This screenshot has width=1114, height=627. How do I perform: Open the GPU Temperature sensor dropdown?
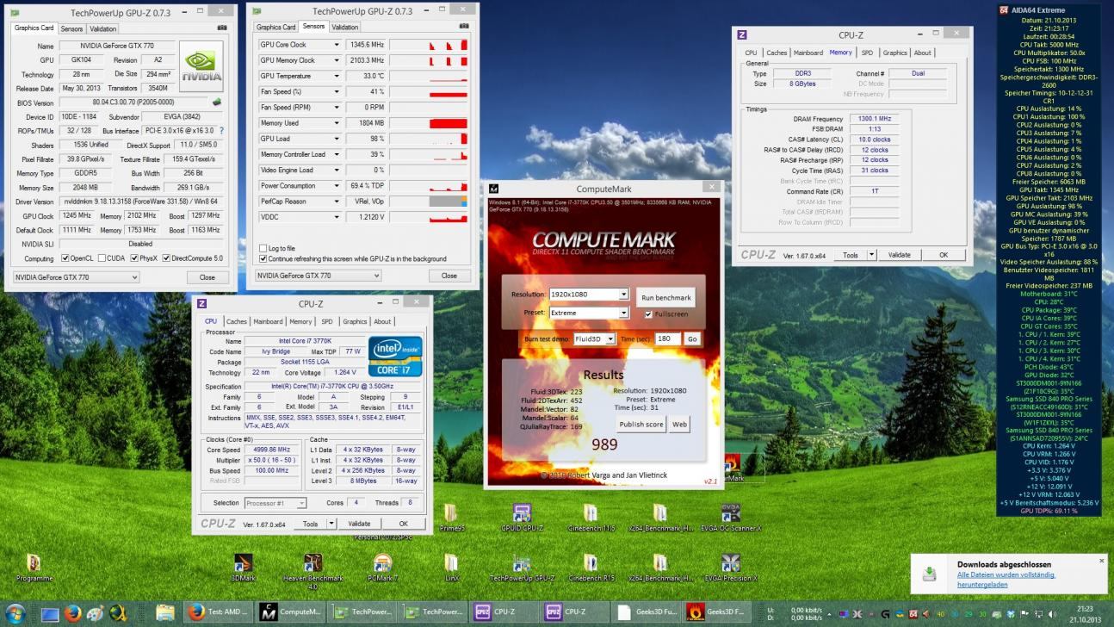(x=337, y=76)
